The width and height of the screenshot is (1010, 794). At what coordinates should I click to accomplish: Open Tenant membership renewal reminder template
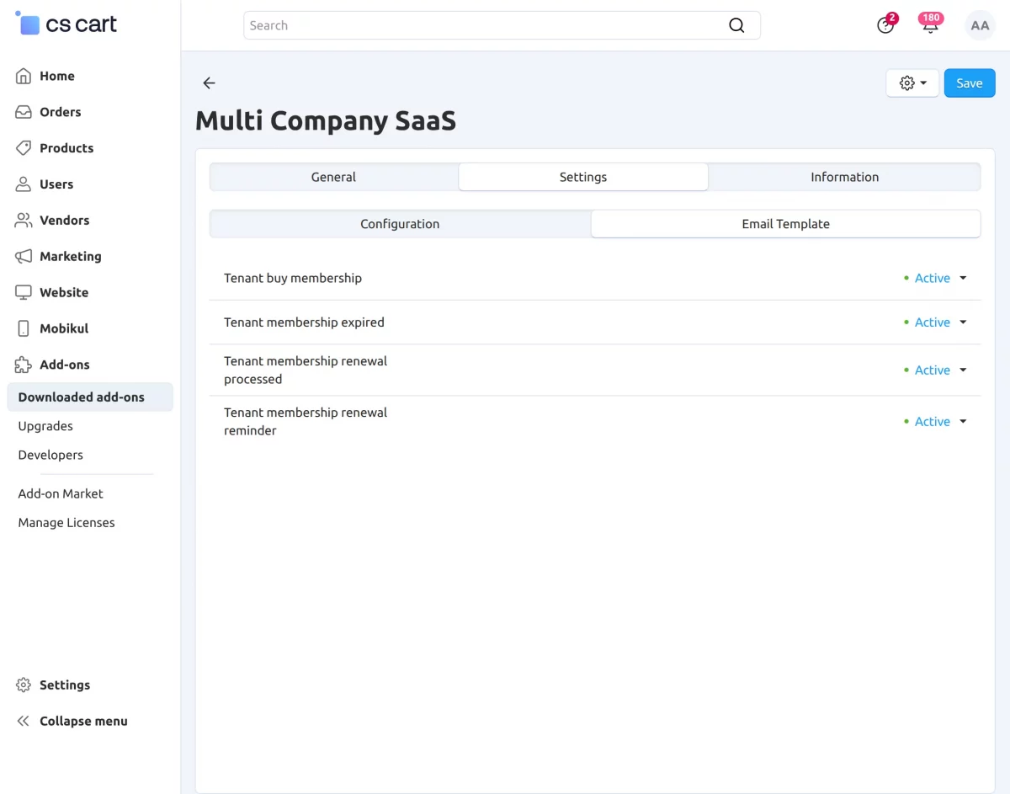(306, 422)
